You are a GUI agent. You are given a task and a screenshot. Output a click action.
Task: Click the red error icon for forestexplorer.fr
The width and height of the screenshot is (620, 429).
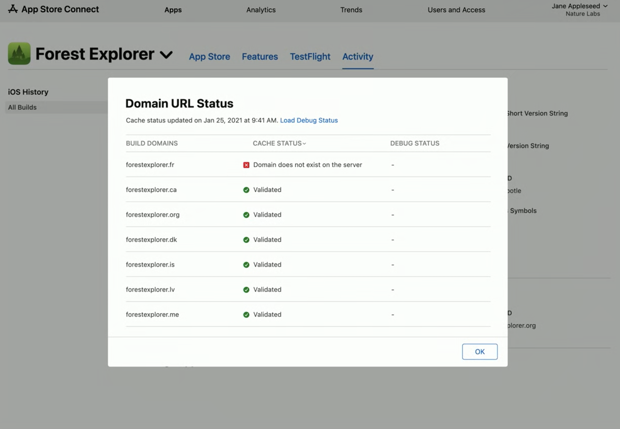coord(246,165)
